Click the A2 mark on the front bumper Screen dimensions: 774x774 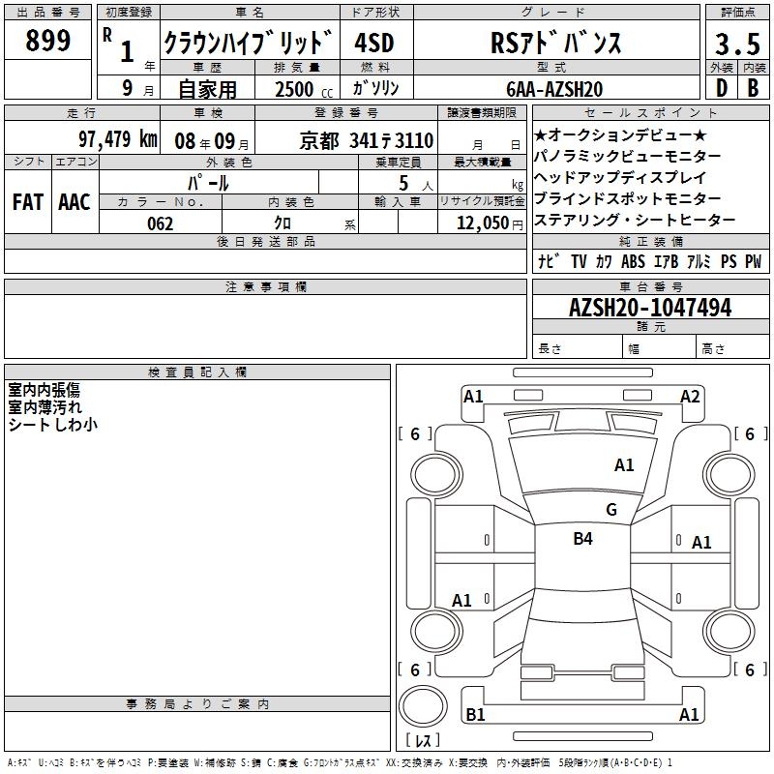pos(690,396)
